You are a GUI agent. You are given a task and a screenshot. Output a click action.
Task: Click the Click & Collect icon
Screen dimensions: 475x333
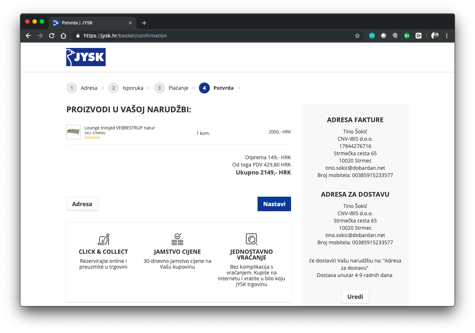103,239
